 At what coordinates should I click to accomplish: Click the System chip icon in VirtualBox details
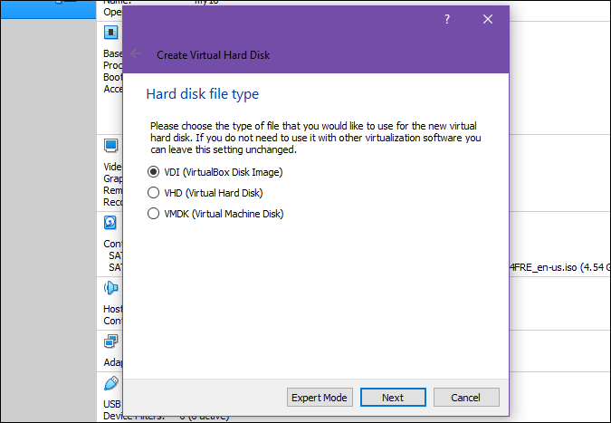tap(110, 33)
